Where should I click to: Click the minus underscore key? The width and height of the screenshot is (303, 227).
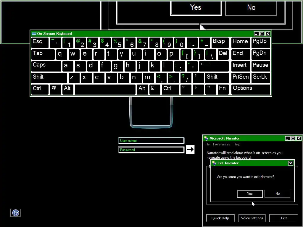point(192,43)
